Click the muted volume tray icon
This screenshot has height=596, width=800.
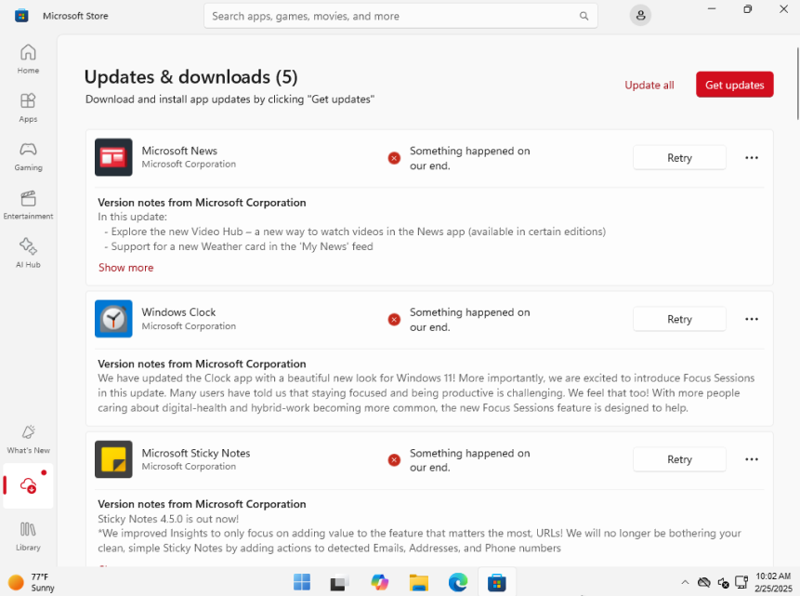click(x=723, y=582)
